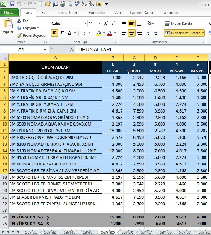
Task: Open the Name Box dropdown arrow
Action: click(45, 50)
